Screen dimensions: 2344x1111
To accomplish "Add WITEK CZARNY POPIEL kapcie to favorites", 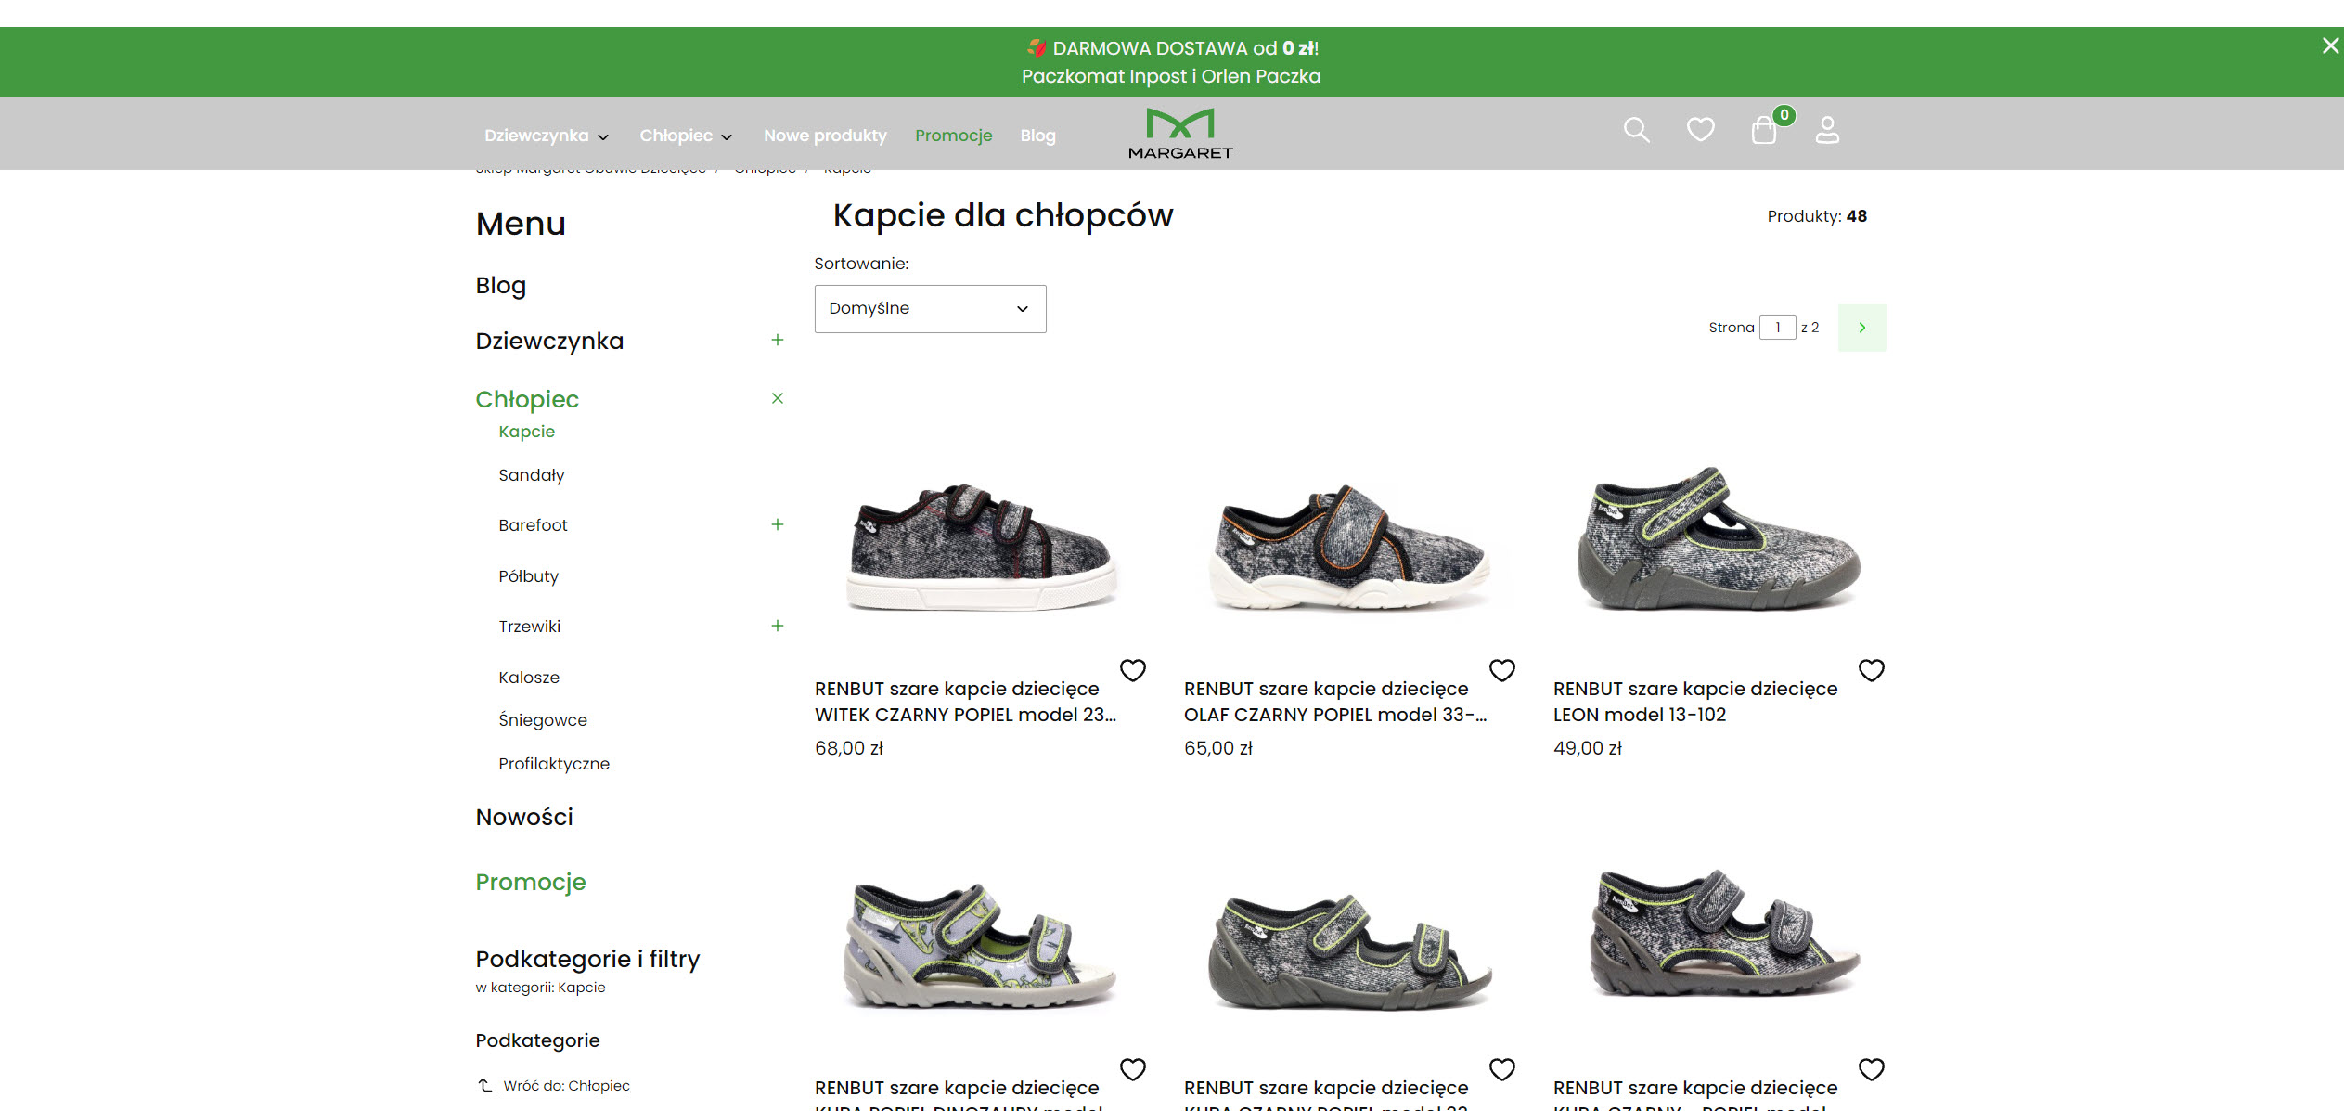I will coord(1133,669).
